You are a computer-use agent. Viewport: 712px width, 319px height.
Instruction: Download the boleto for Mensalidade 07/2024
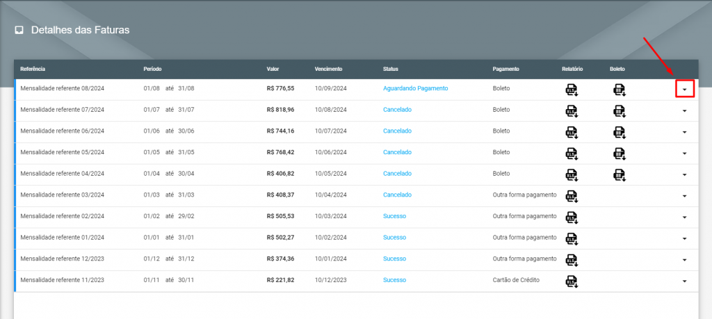pyautogui.click(x=620, y=111)
